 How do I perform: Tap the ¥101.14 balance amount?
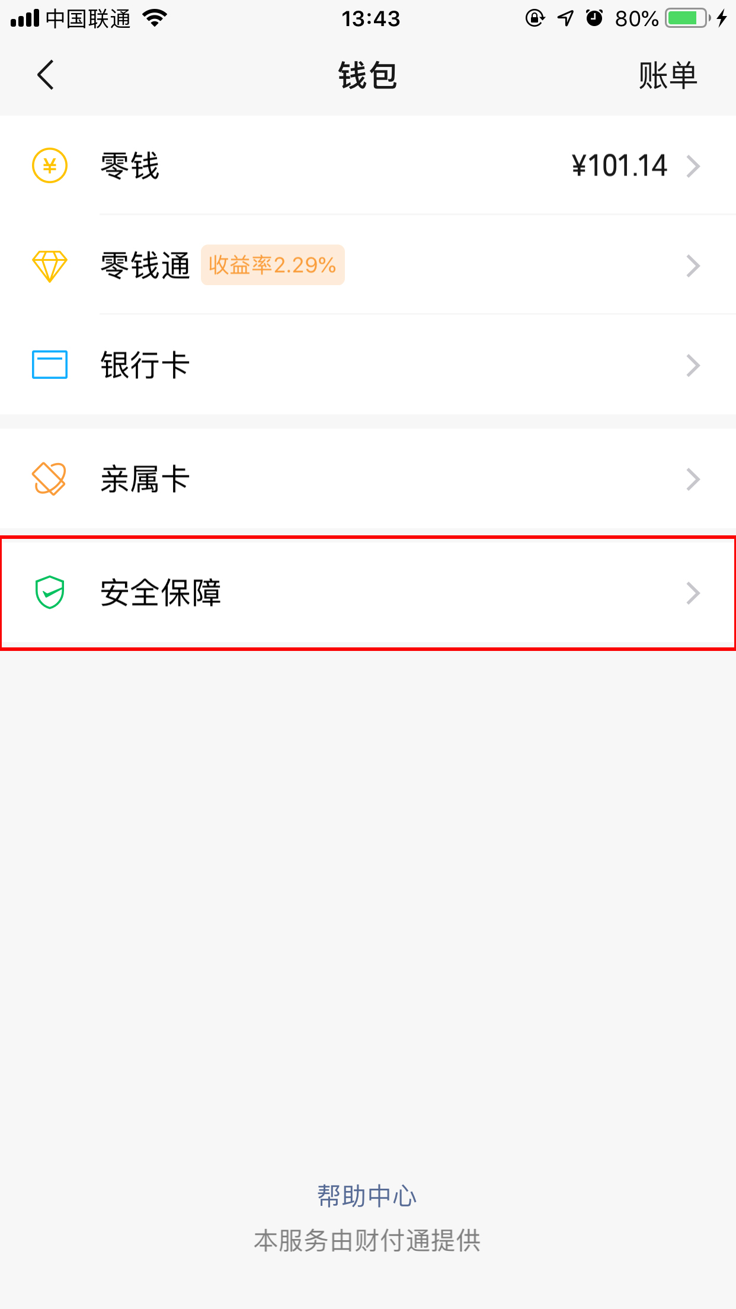click(x=619, y=166)
